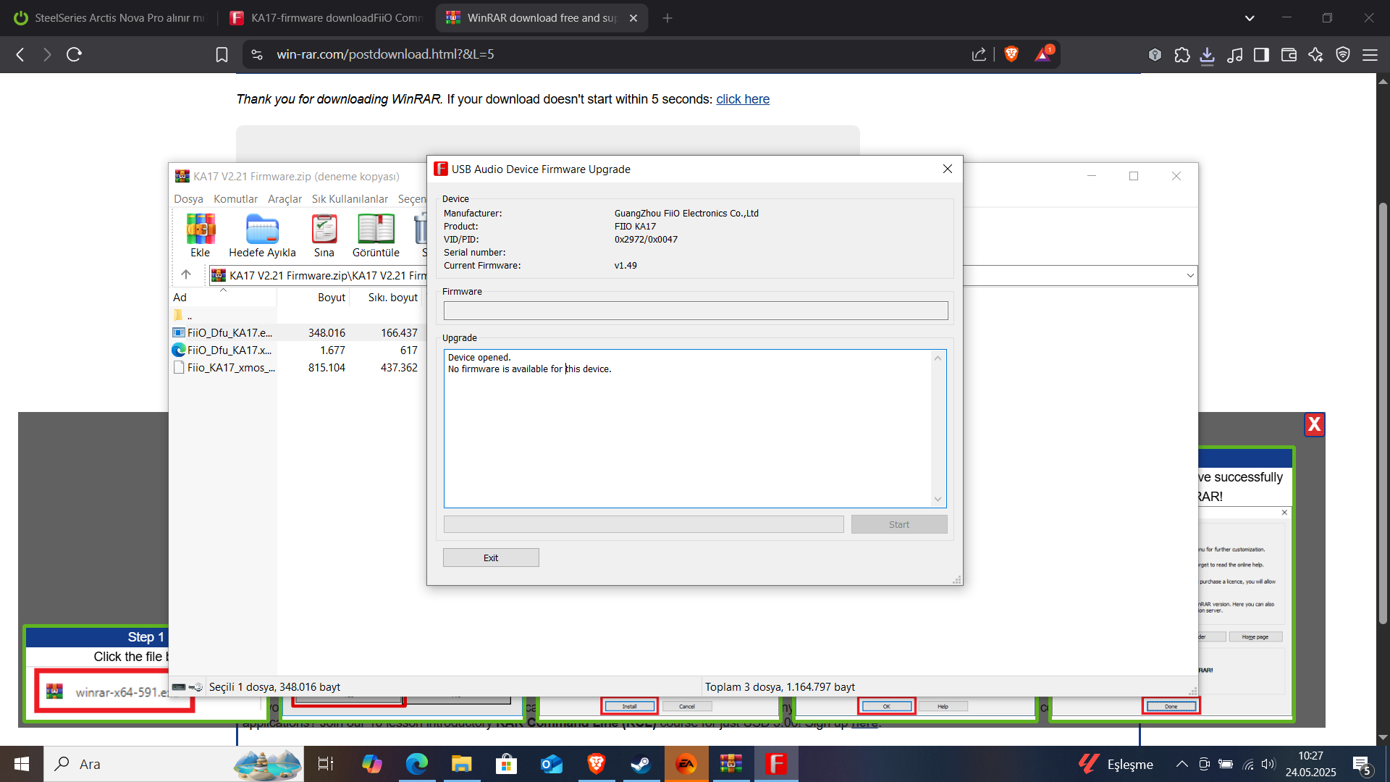Viewport: 1390px width, 782px height.
Task: Open browser downloads icon in toolbar
Action: click(x=1208, y=55)
